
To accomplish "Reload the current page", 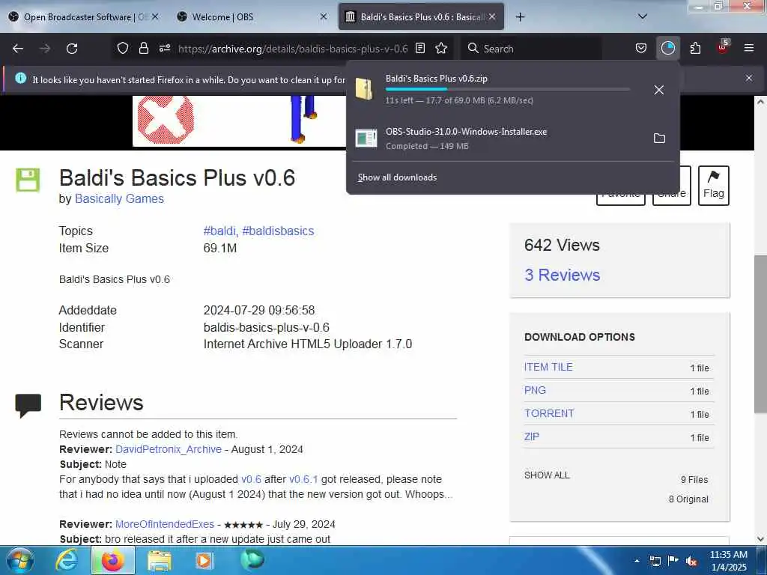I will click(x=72, y=49).
